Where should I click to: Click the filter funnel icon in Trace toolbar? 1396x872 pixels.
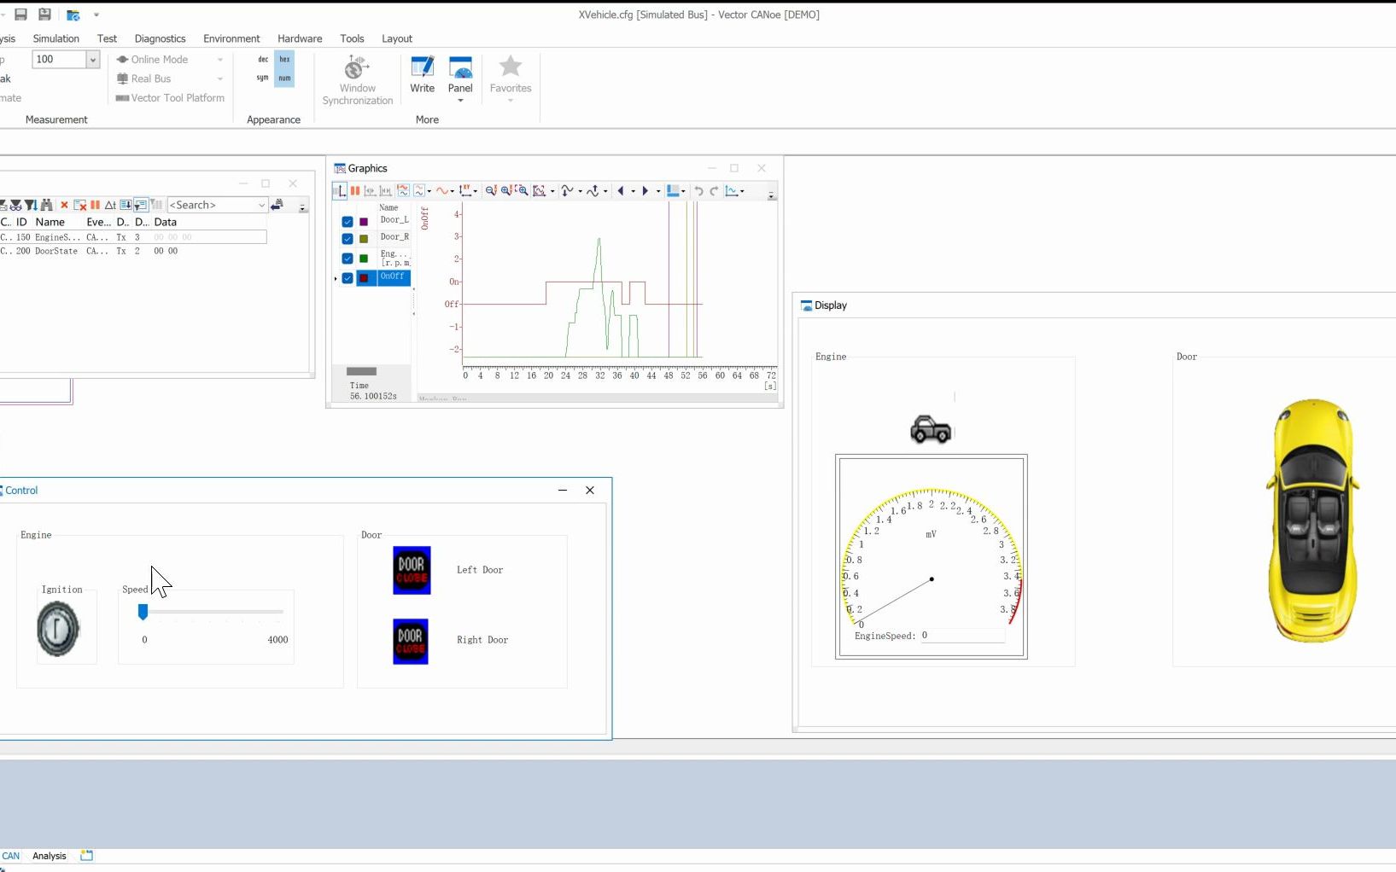tap(31, 205)
